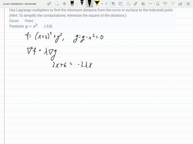
Task: Select the text selection tool
Action: (49, 4)
